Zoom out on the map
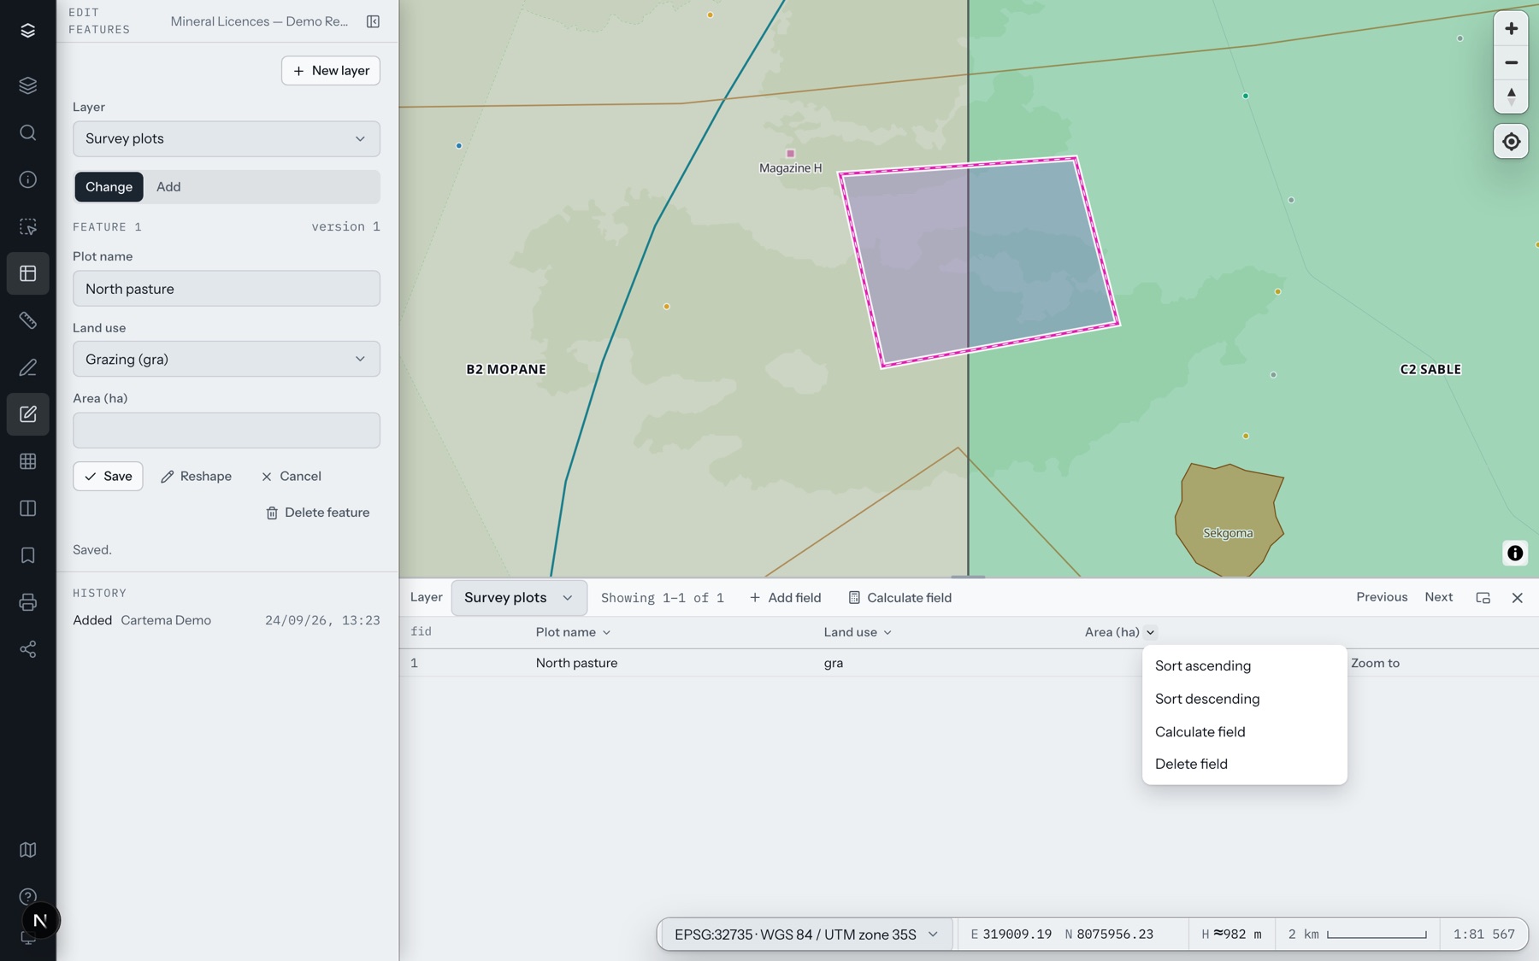The width and height of the screenshot is (1539, 961). 1511,62
